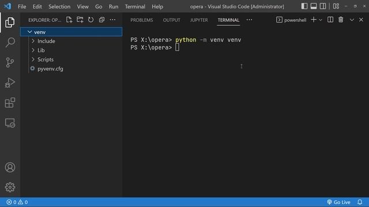369x207 pixels.
Task: Split the terminal
Action: click(330, 20)
